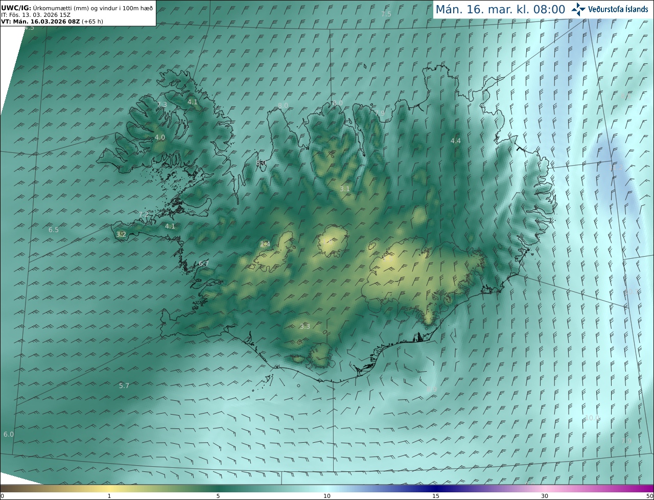This screenshot has width=654, height=500.
Task: Click the 'UWC/IG: Úrkomumætti (mm)' title line
Action: (x=77, y=8)
